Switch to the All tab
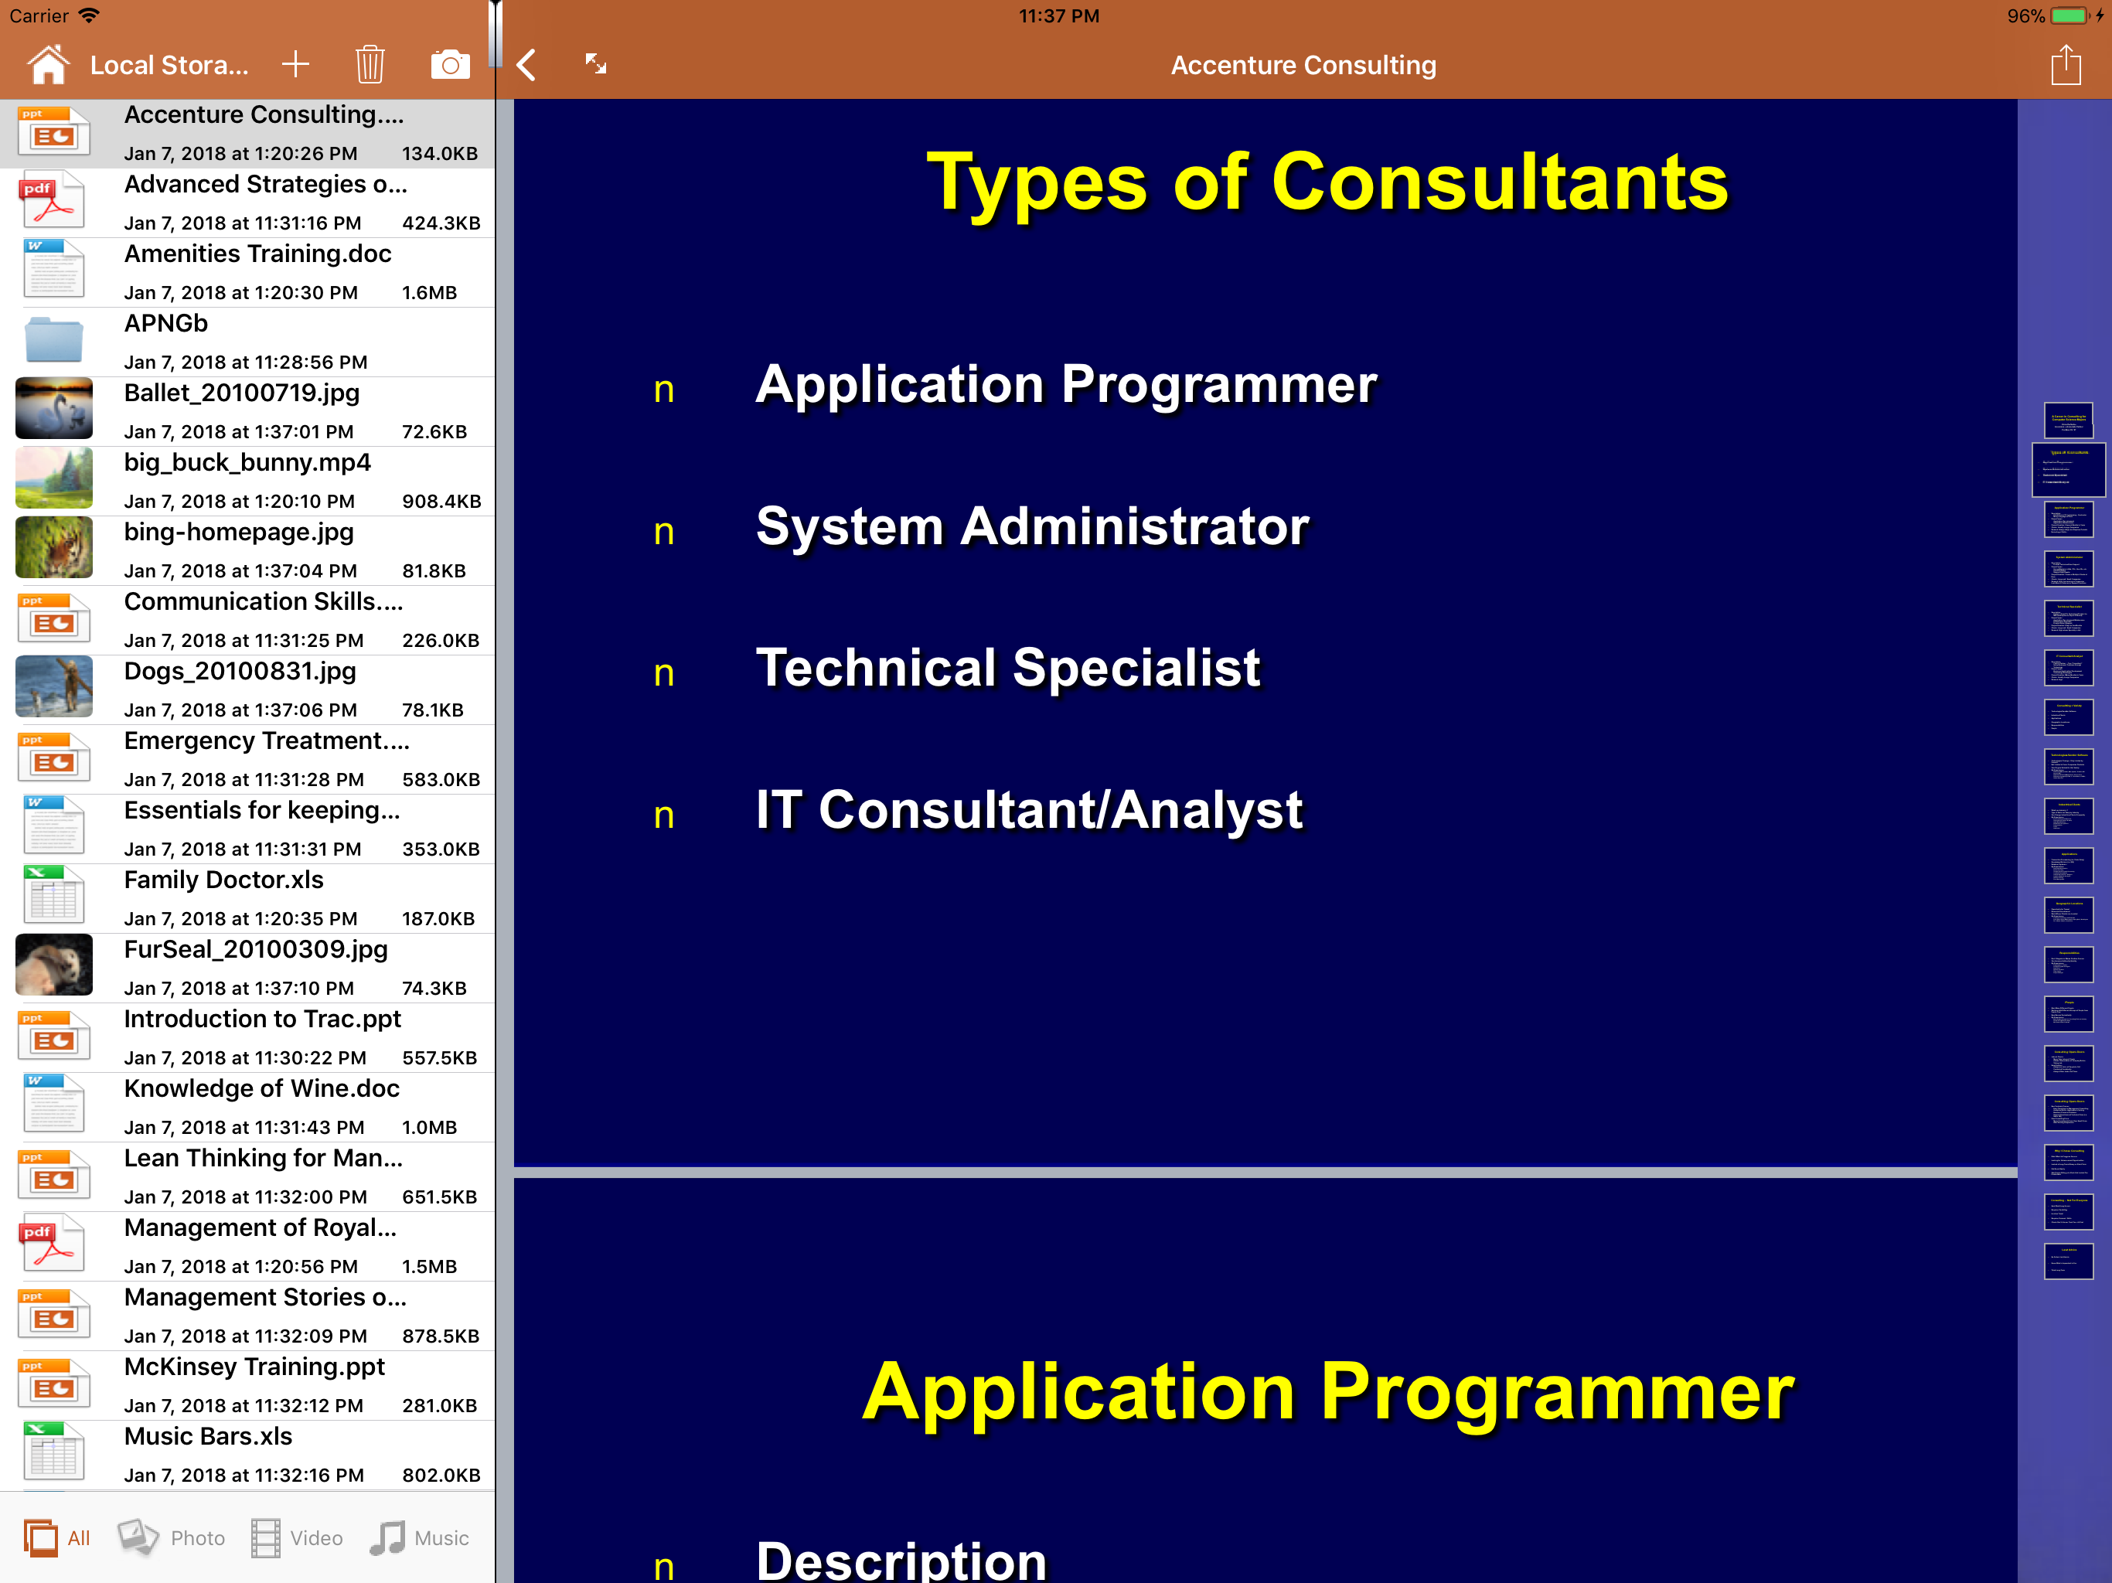Viewport: 2112px width, 1583px height. (x=57, y=1538)
